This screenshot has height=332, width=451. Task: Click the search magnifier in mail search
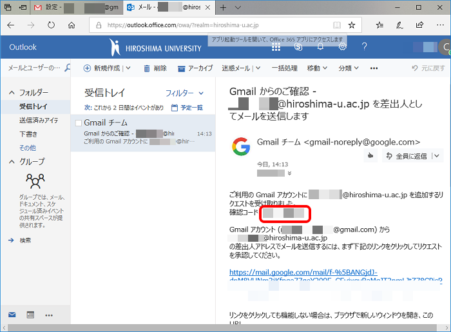[x=67, y=68]
